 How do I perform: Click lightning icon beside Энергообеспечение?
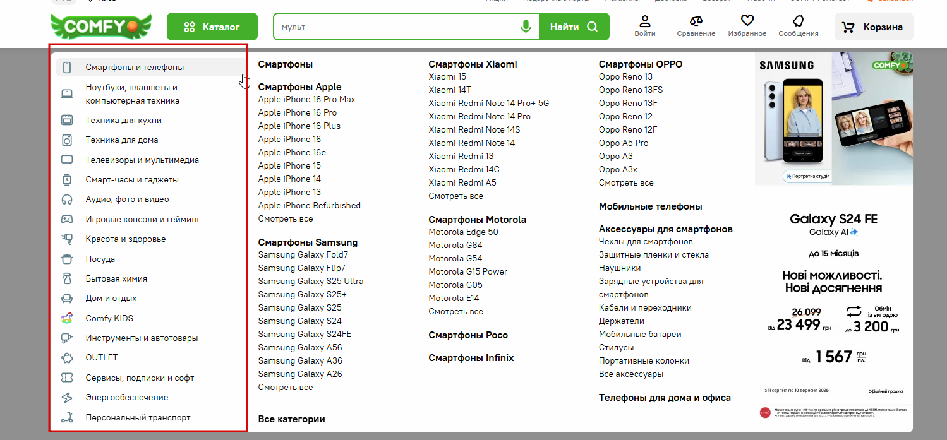67,398
